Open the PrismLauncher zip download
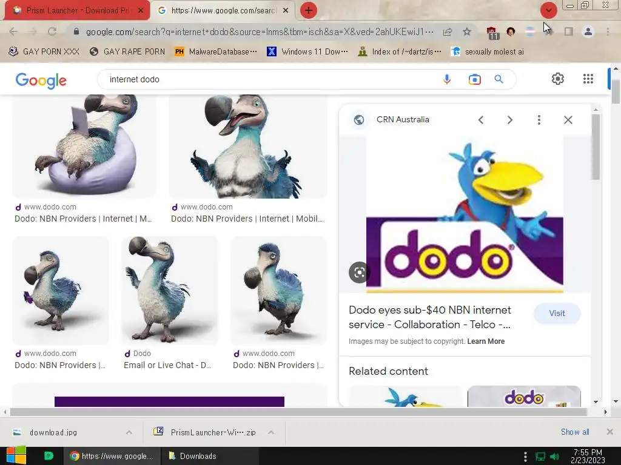Screen dimensions: 621x465 point(213,432)
